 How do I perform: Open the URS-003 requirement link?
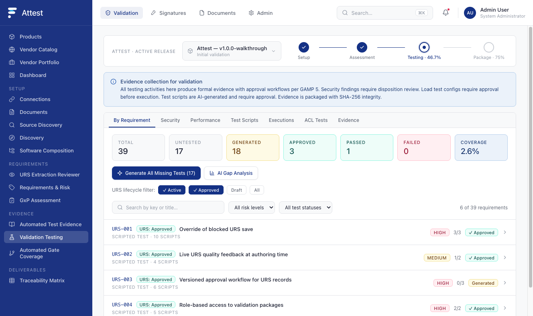tap(122, 280)
